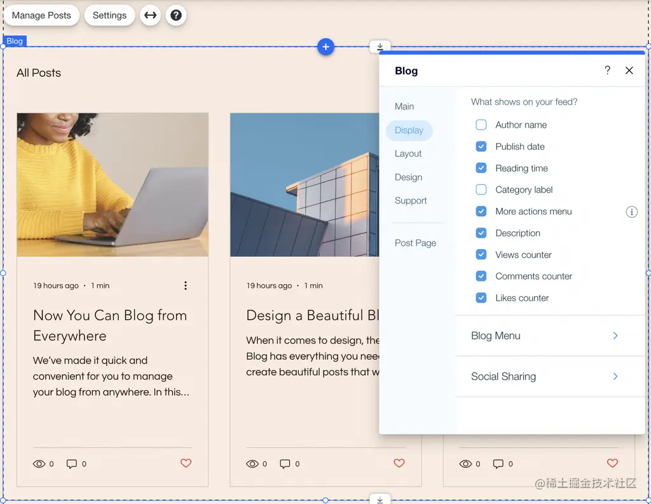Click '19 hours ago' on first post
651x504 pixels.
(56, 285)
